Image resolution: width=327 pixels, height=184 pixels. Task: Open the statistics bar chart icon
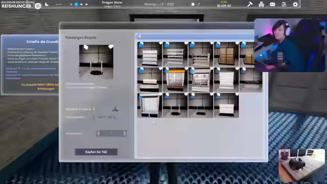pos(261,4)
